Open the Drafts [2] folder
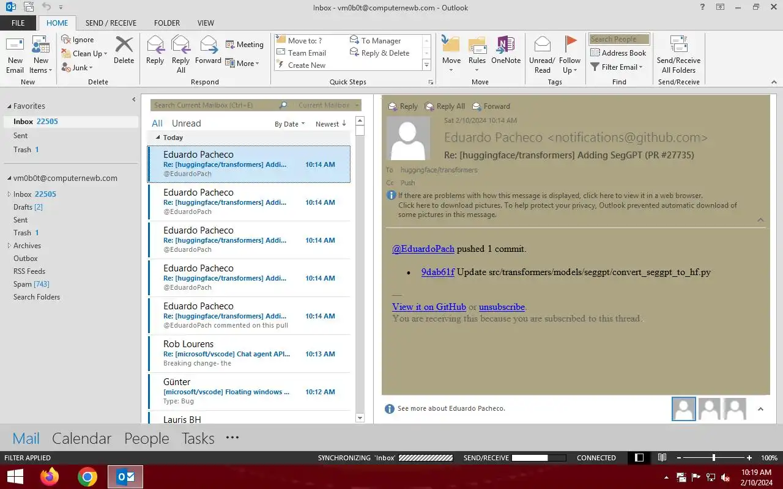This screenshot has height=489, width=783. (28, 207)
